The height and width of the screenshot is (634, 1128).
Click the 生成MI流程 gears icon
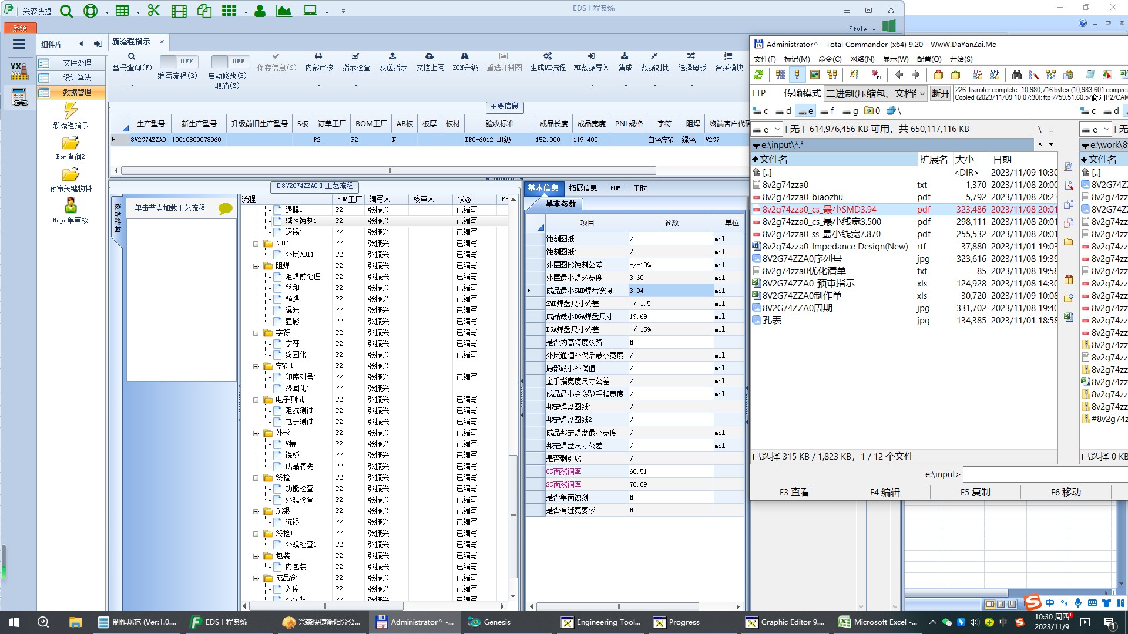tap(548, 56)
